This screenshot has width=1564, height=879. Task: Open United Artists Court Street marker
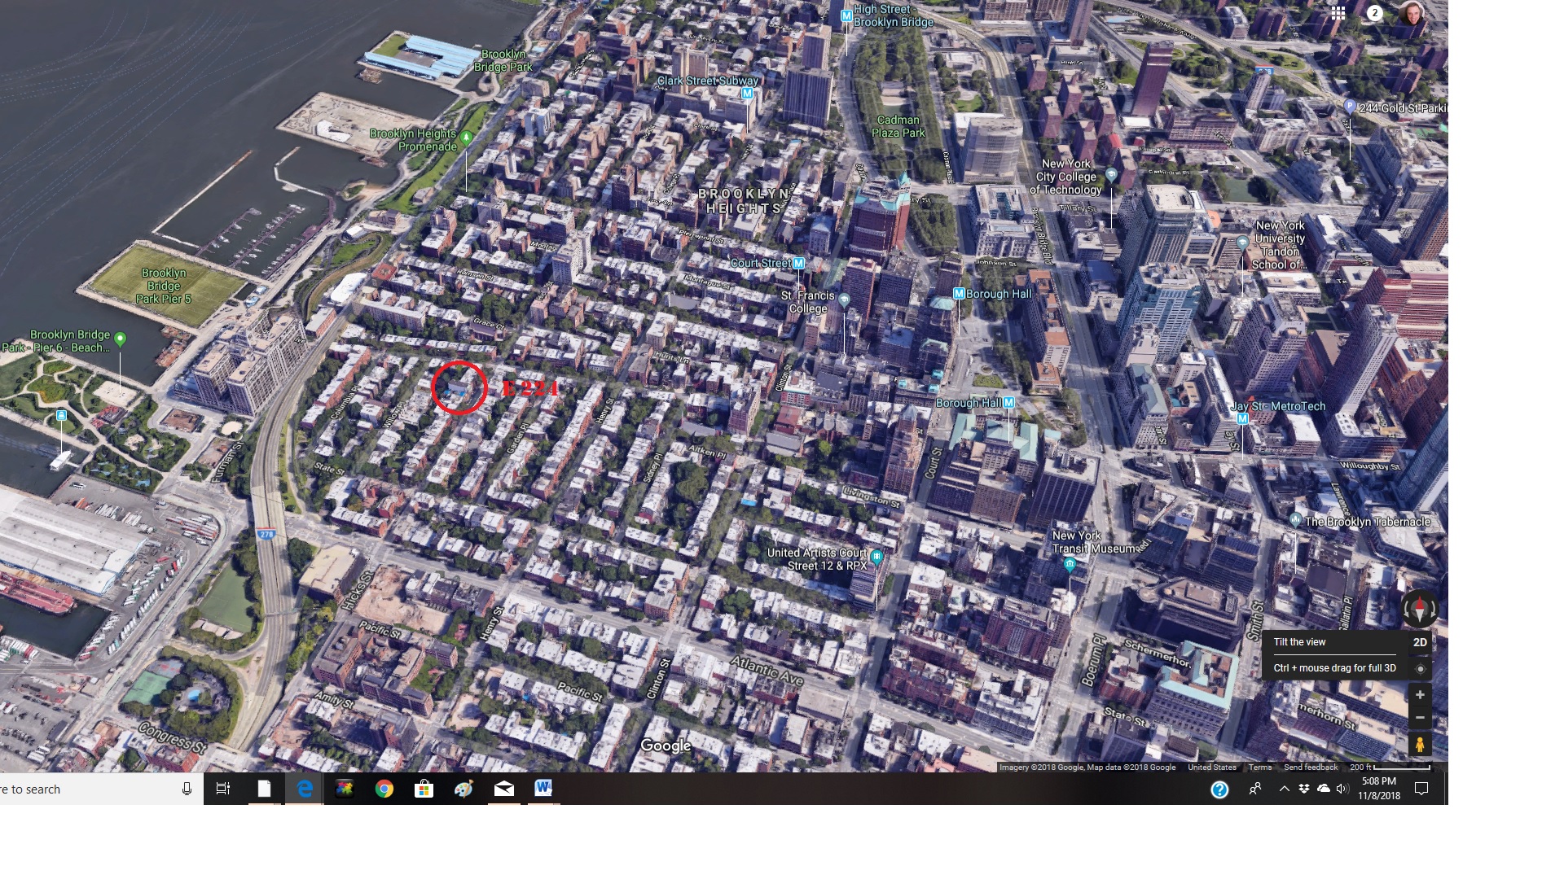[876, 558]
